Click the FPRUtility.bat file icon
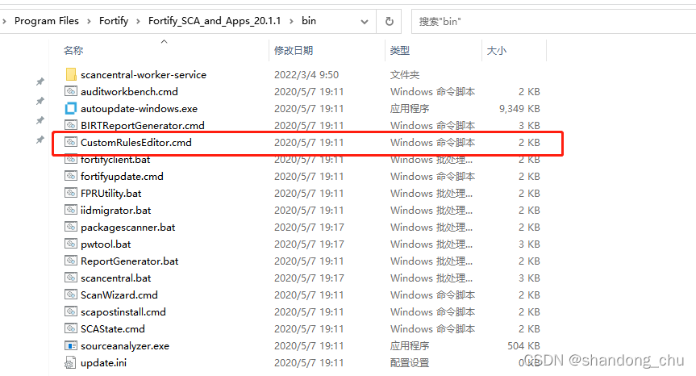Image resolution: width=696 pixels, height=376 pixels. tap(71, 193)
